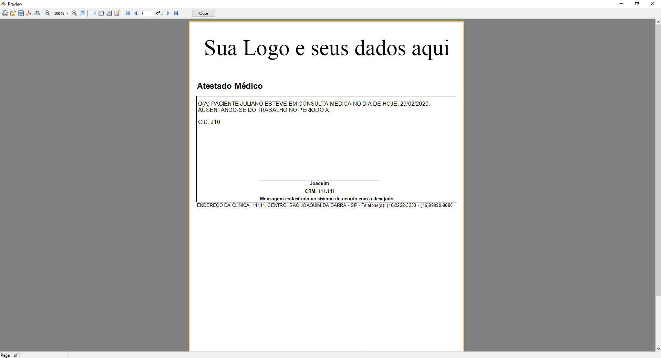661x358 pixels.
Task: Click the 'O(A) PACIENTE JULIANO' paragraph
Action: point(314,107)
